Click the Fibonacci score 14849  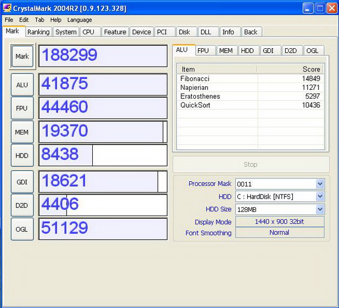311,79
